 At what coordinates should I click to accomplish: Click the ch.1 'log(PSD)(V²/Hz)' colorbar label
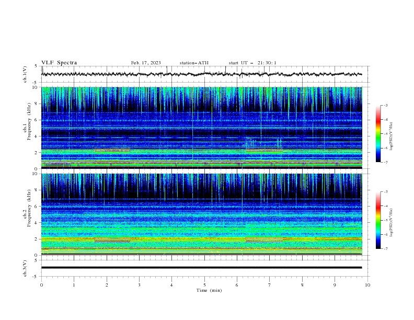coord(392,136)
